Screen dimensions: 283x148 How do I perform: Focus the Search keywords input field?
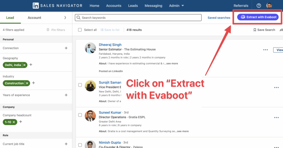138,17
